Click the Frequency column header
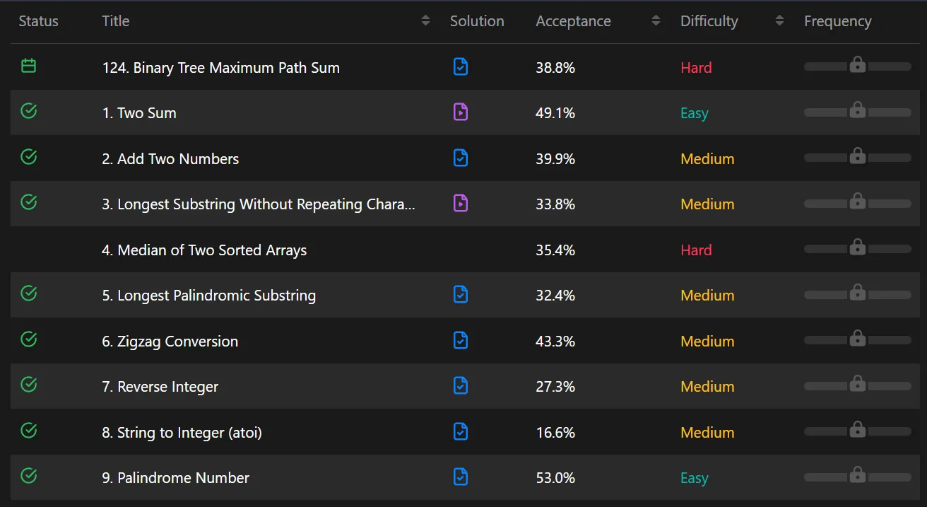Image resolution: width=927 pixels, height=507 pixels. (x=837, y=21)
